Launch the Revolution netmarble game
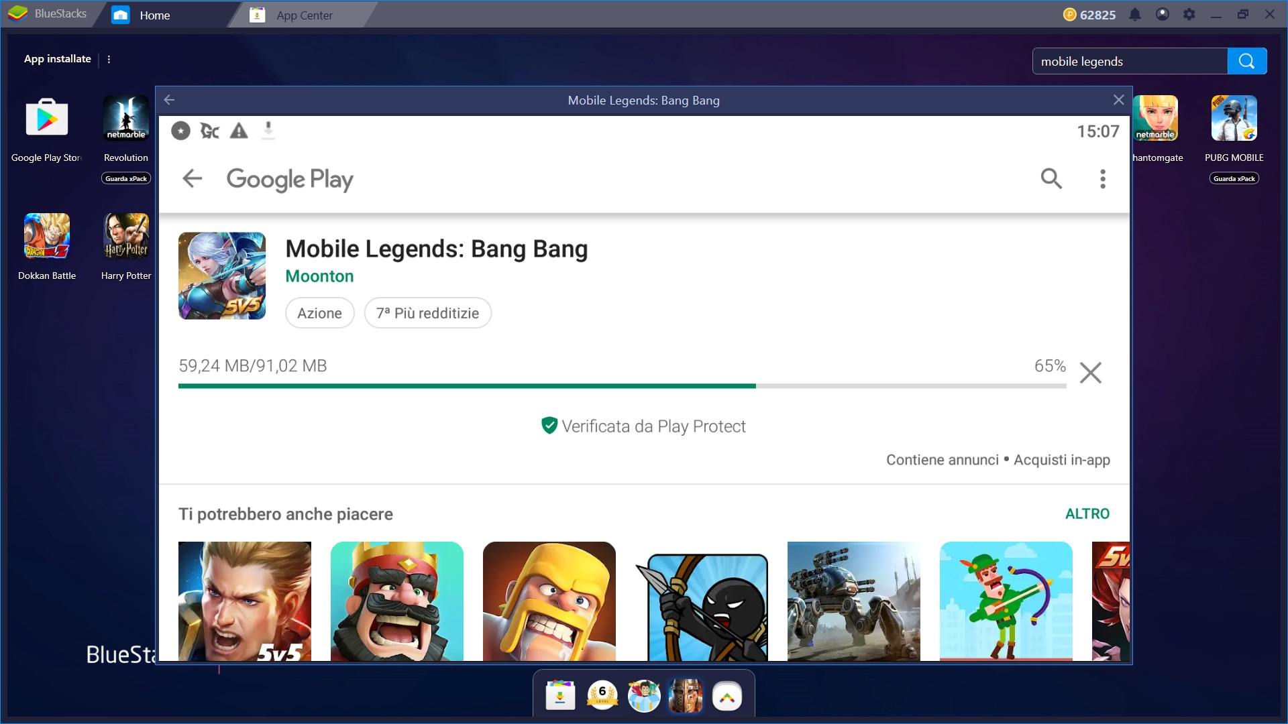Image resolution: width=1288 pixels, height=724 pixels. (x=126, y=119)
